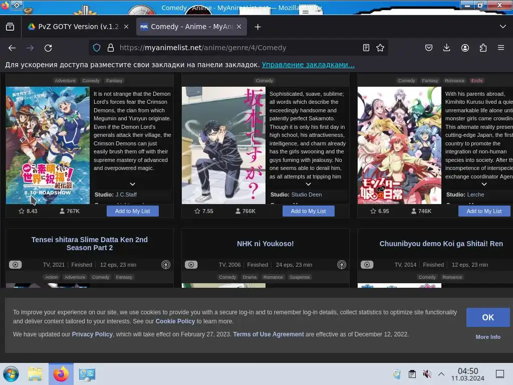This screenshot has width=513, height=385.
Task: Click streaming icon on NHK ni Youkoso card
Action: [342, 265]
